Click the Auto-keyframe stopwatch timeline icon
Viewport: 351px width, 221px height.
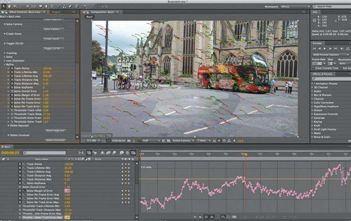click(128, 153)
